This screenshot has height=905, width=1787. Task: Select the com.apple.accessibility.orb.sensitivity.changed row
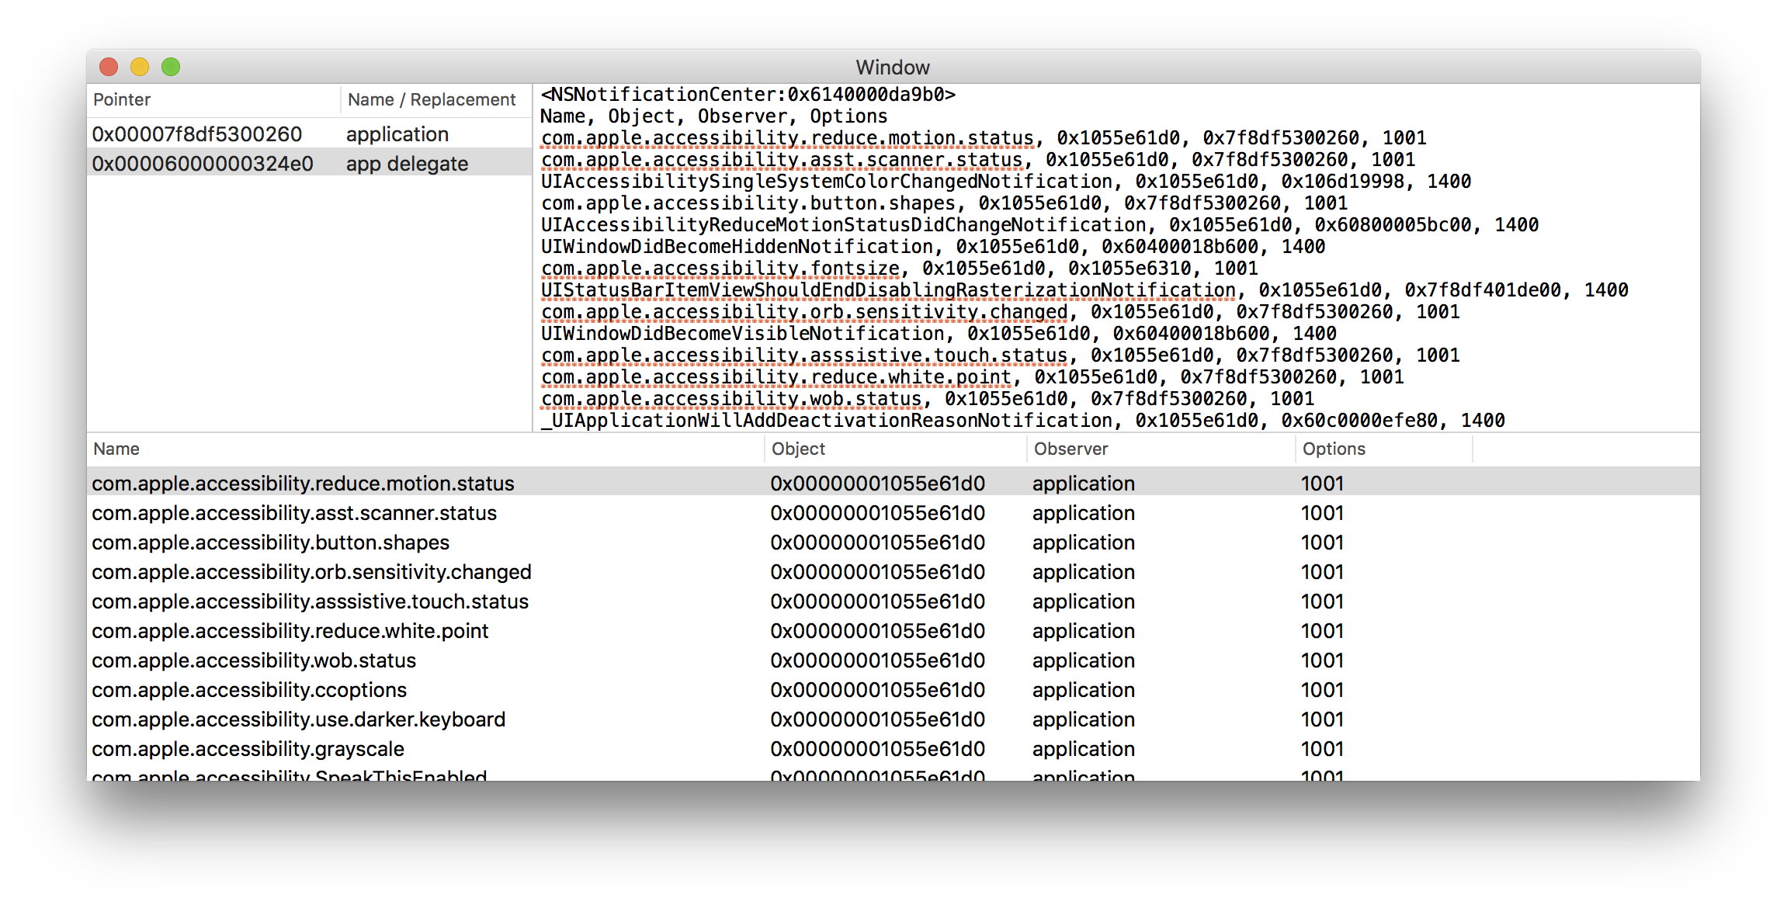[x=312, y=572]
